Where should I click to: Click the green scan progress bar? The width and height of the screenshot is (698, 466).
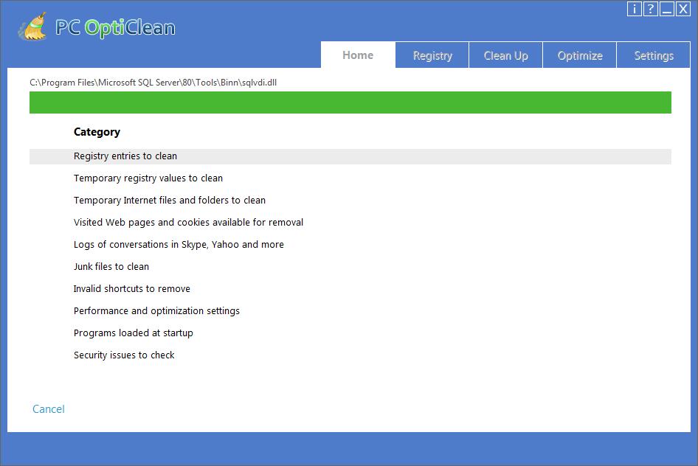click(x=350, y=102)
